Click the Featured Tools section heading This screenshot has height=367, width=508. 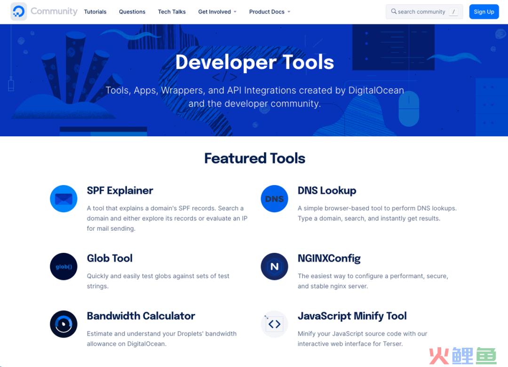[x=254, y=158]
